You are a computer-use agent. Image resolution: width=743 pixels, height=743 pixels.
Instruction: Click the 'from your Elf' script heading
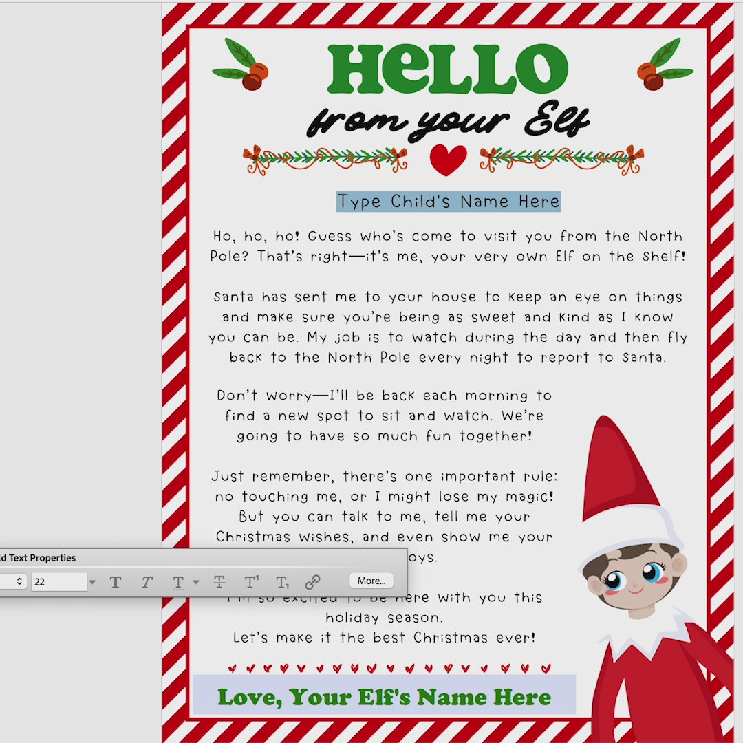point(448,122)
